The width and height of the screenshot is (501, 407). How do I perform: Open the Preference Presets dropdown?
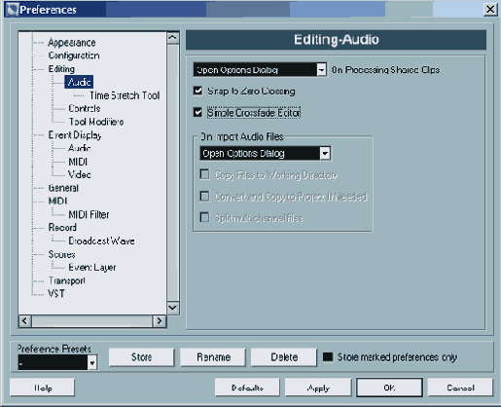92,362
